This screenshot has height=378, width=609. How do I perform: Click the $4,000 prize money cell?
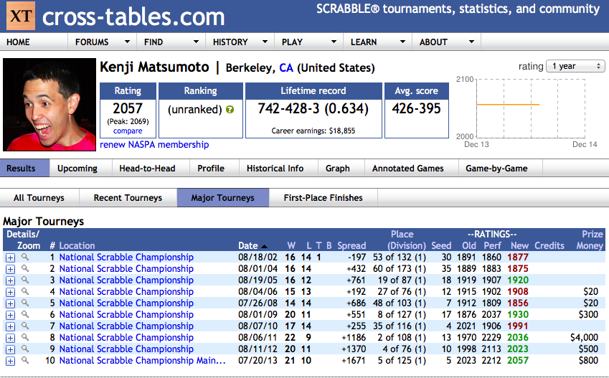click(x=584, y=338)
